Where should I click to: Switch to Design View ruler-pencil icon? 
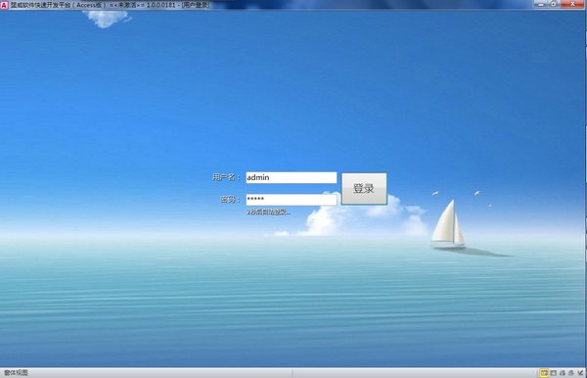point(580,373)
